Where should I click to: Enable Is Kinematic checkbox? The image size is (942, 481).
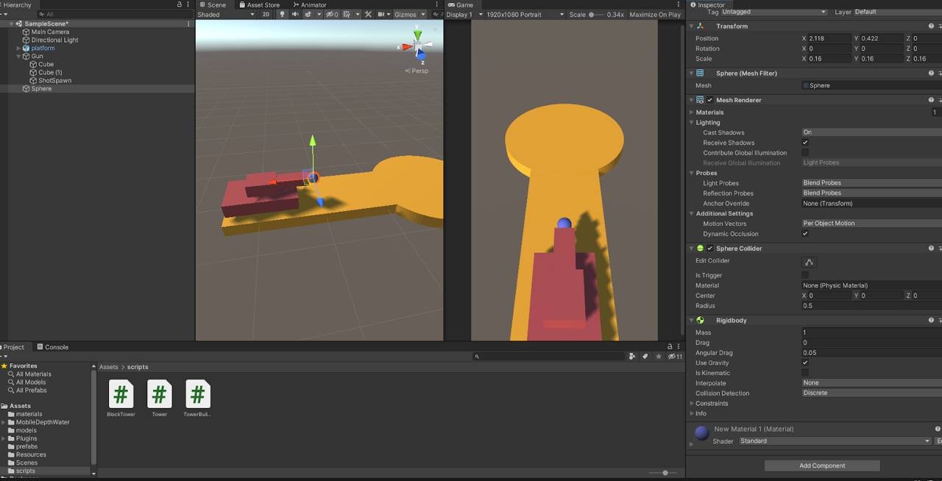tap(805, 373)
